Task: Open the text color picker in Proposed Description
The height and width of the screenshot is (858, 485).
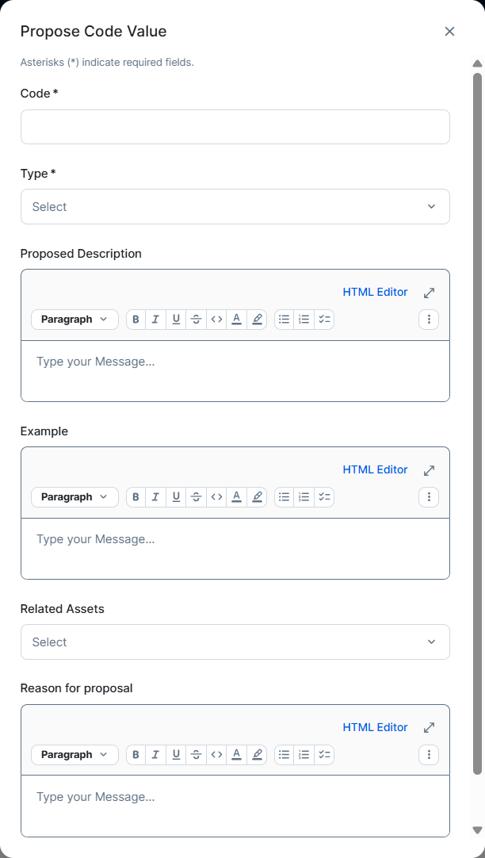Action: pyautogui.click(x=236, y=320)
